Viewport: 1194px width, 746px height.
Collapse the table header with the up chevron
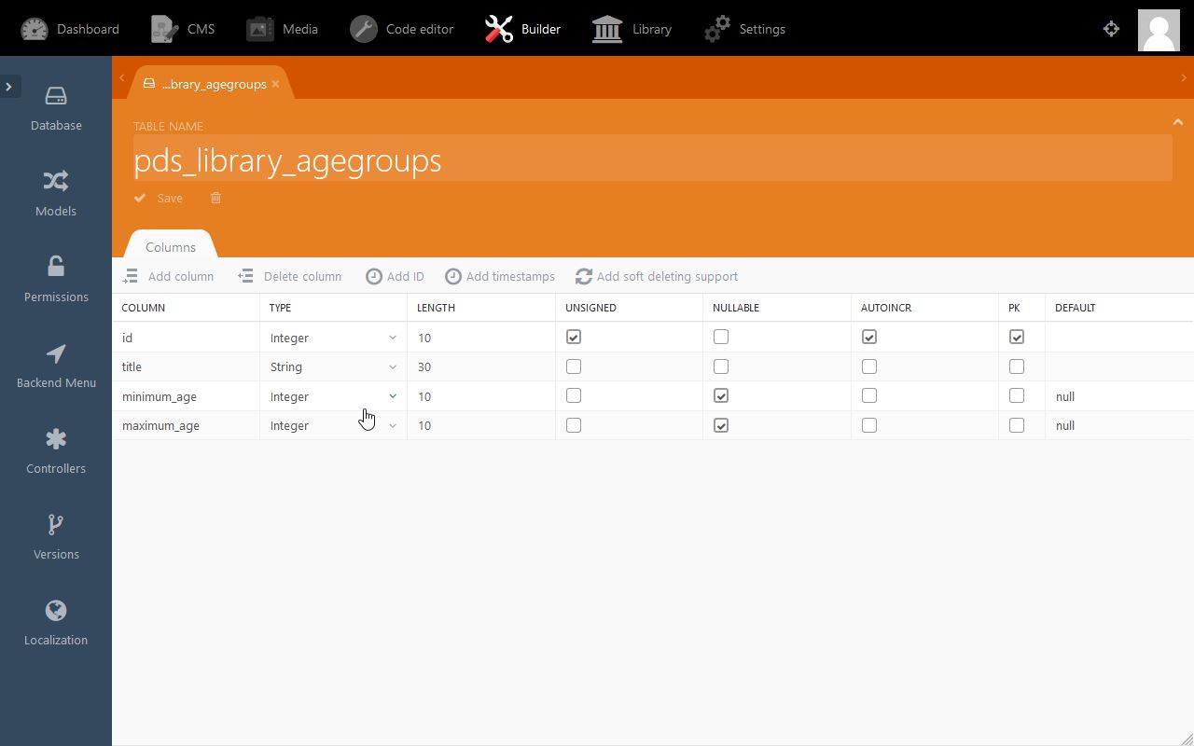tap(1177, 122)
